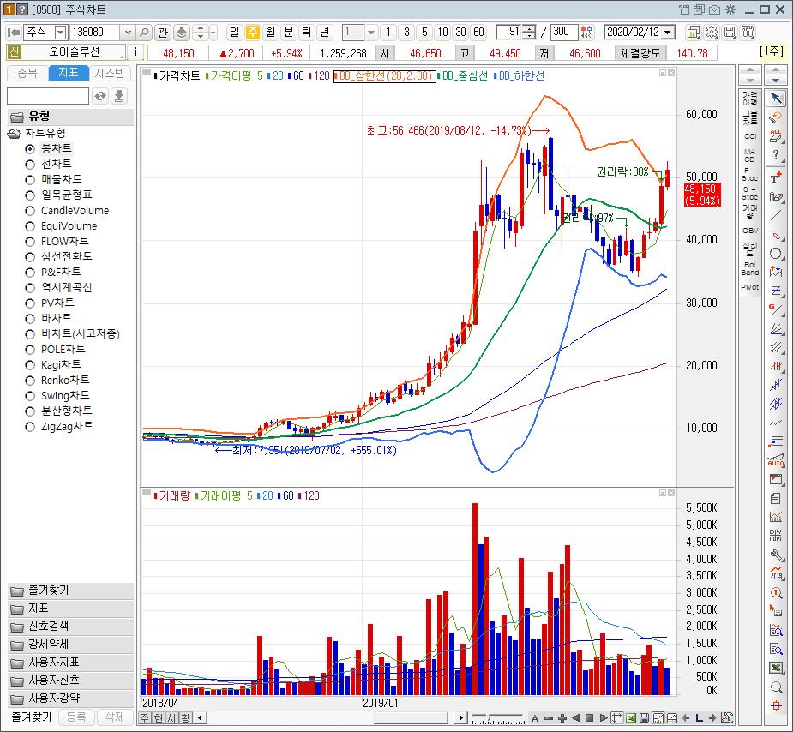Screen dimensions: 793x732
Task: Toggle the AUTO trendline tool
Action: point(775,461)
